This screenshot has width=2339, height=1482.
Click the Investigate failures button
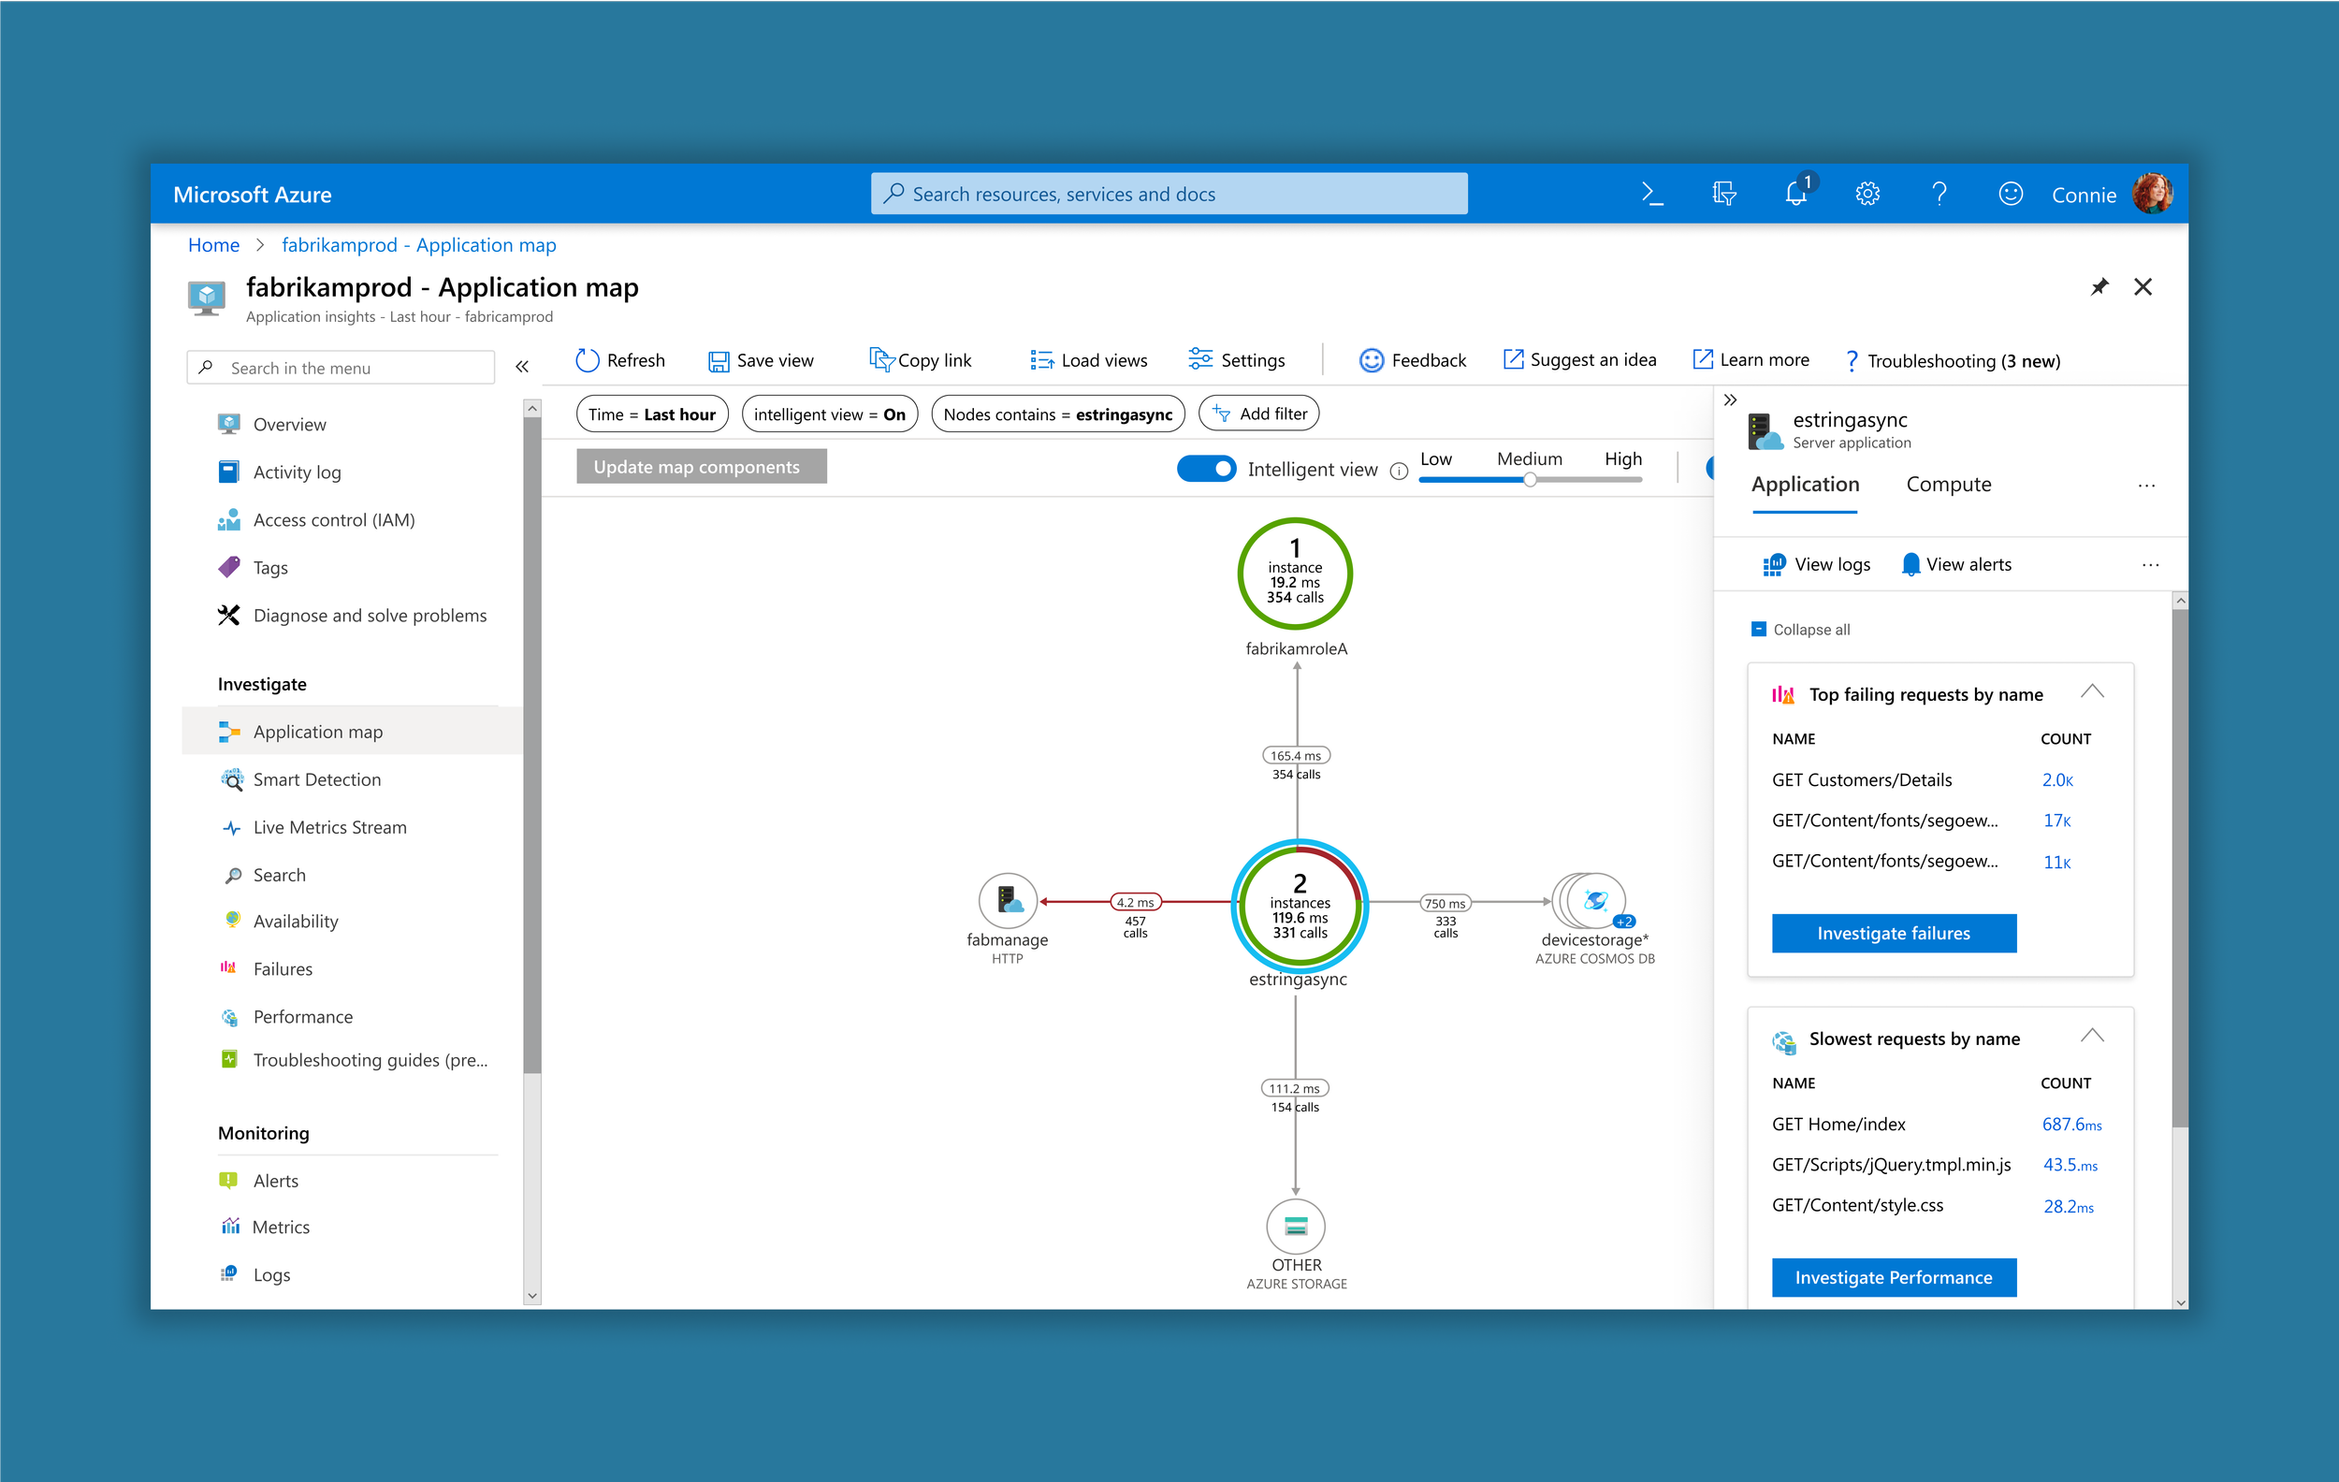[x=1893, y=934]
